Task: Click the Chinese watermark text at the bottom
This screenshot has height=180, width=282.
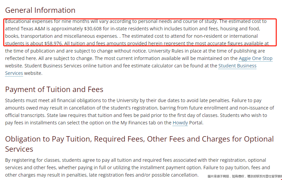Action: coord(245,176)
